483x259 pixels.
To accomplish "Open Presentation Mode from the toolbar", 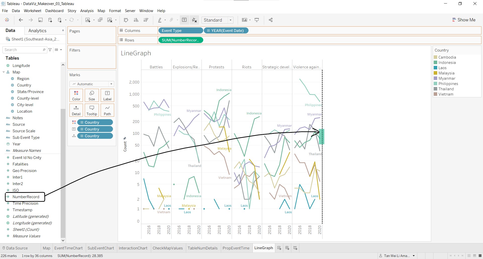I will 257,20.
